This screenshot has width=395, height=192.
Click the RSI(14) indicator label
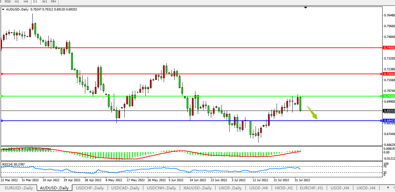pos(13,164)
